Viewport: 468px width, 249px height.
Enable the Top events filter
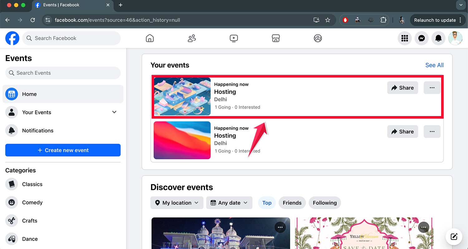267,203
